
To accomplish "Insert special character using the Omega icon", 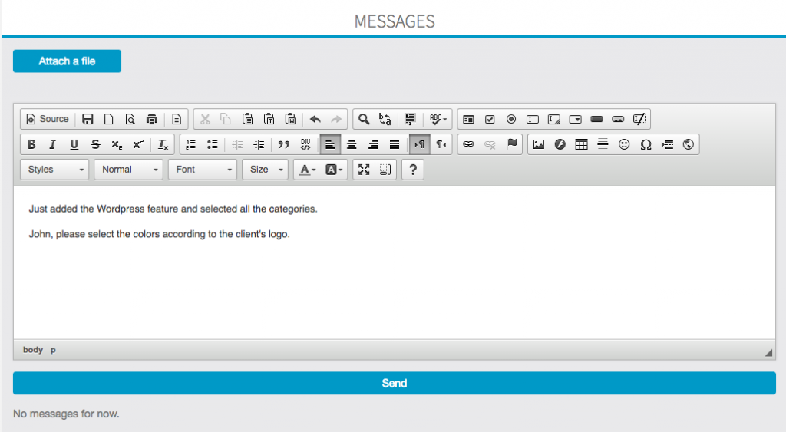I will point(646,144).
